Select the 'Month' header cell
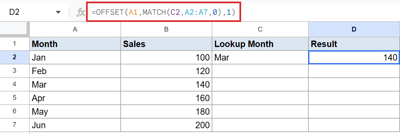Image resolution: width=400 pixels, height=134 pixels. coord(75,44)
